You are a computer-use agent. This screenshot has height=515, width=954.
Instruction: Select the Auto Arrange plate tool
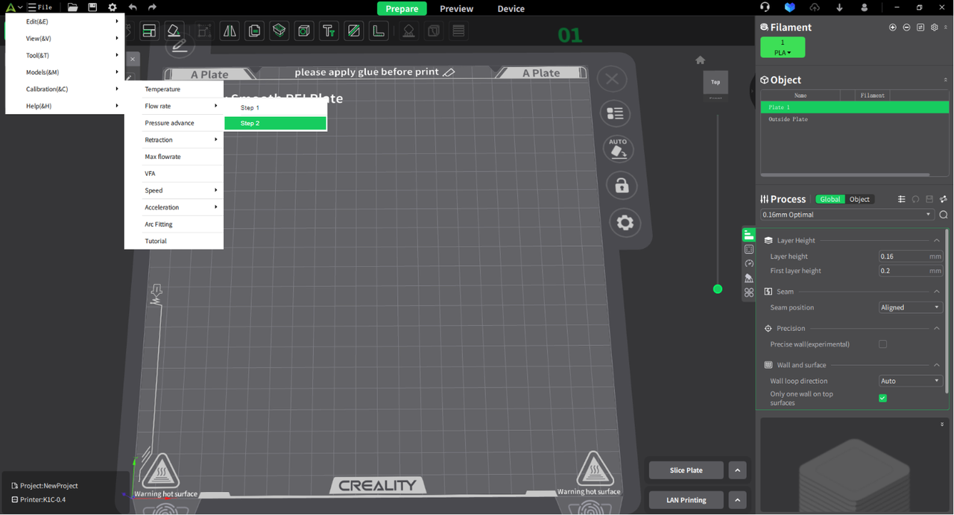coord(148,31)
